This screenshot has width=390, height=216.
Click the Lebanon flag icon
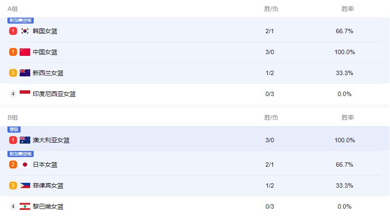click(x=25, y=206)
